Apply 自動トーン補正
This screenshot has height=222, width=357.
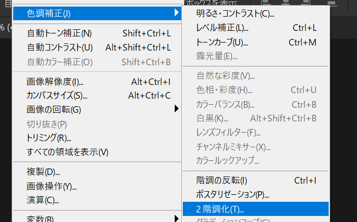point(59,34)
